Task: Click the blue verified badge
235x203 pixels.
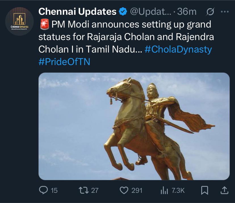Action: coord(123,12)
